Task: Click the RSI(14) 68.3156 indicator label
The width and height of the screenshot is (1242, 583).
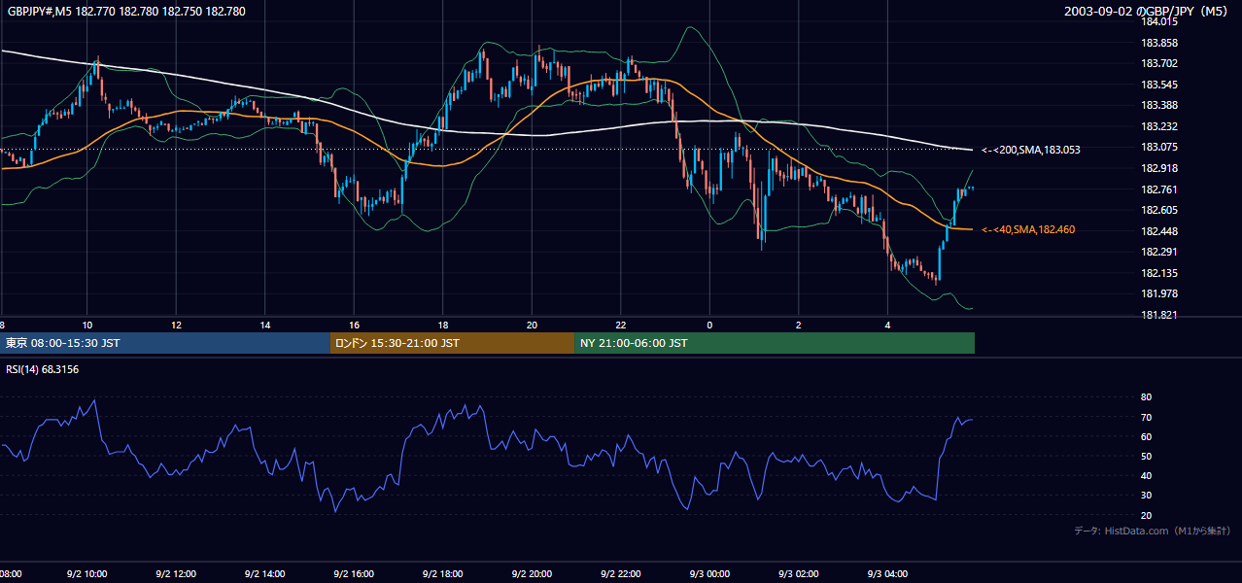Action: [x=42, y=369]
